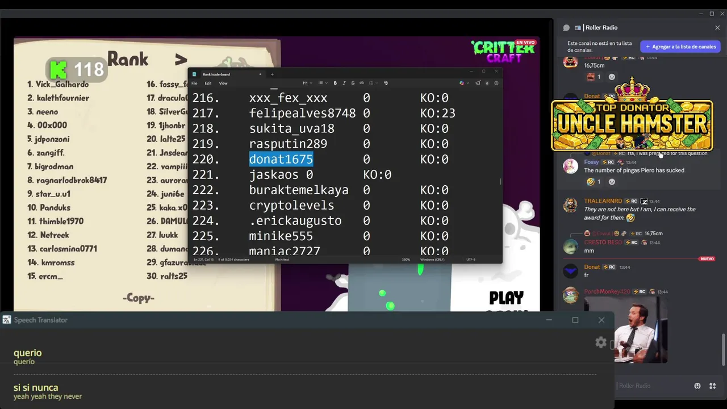Image resolution: width=727 pixels, height=409 pixels.
Task: Click the Notepad vertical scrollbar
Action: [500, 182]
